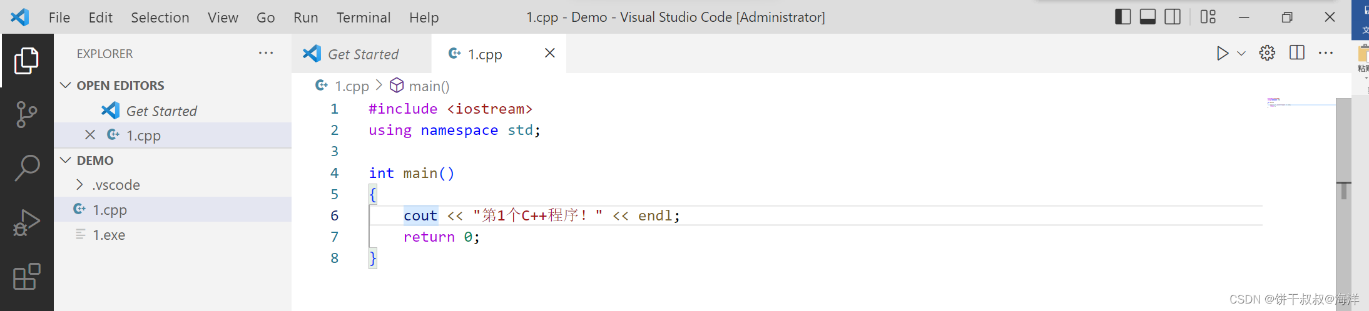This screenshot has height=311, width=1369.
Task: Click the VS Code icon on Get Started tab
Action: coord(312,54)
